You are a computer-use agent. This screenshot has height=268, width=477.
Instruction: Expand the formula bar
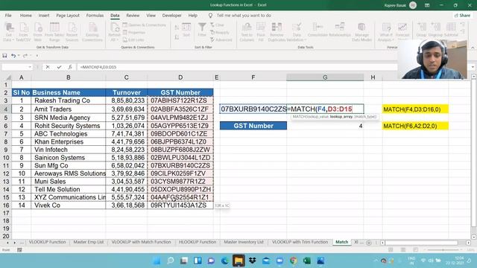point(473,67)
